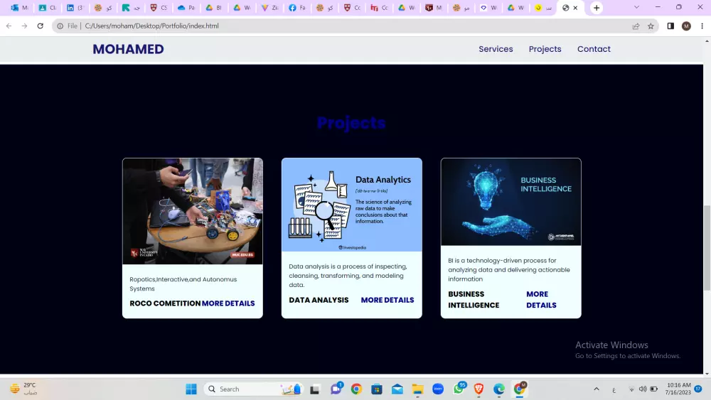This screenshot has height=400, width=711.
Task: Open first Google Chrome taskbar icon
Action: point(356,389)
